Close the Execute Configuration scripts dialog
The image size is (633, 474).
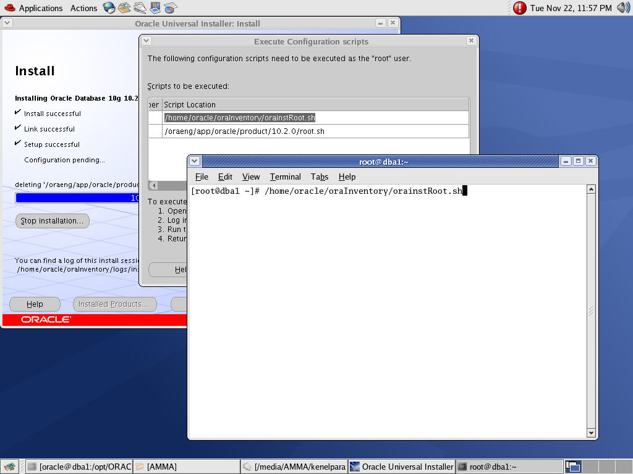[471, 41]
